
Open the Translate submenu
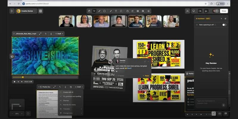[71, 109]
